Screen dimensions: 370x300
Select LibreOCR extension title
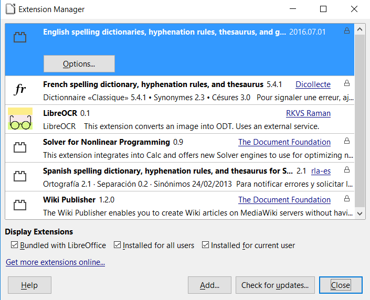tap(60, 113)
